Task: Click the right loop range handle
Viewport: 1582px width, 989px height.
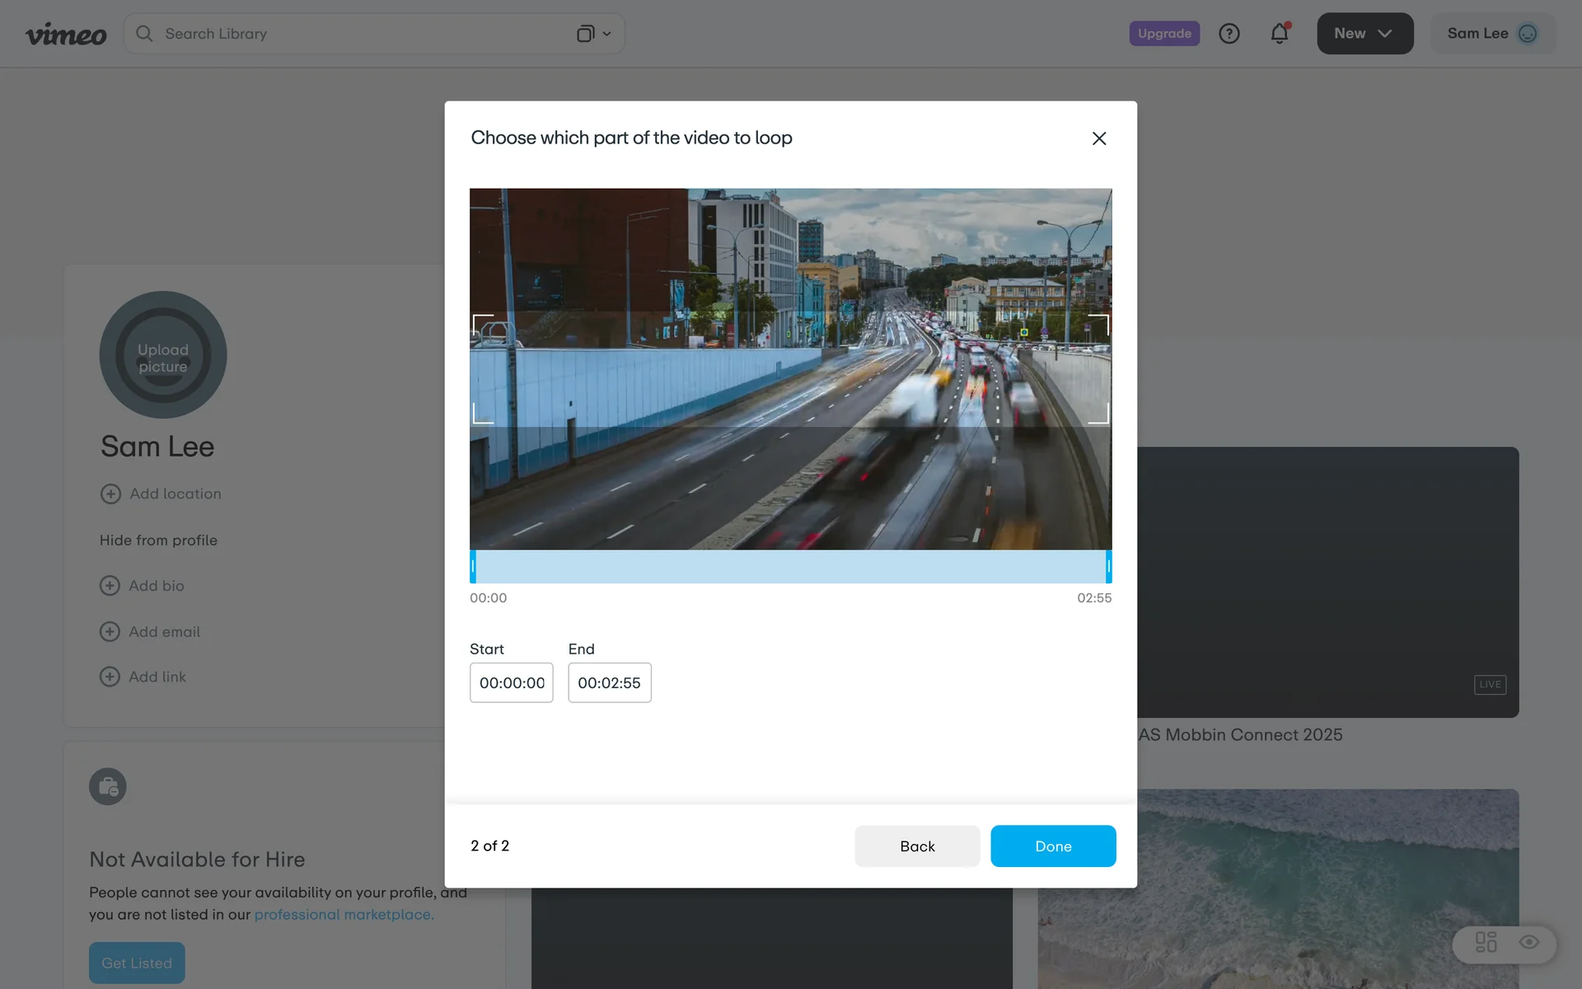Action: (x=1108, y=566)
